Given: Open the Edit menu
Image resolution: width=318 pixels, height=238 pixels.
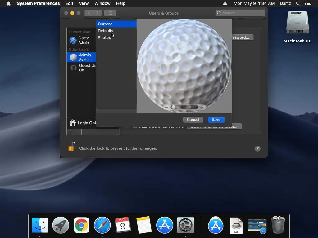Looking at the screenshot, I should [69, 3].
